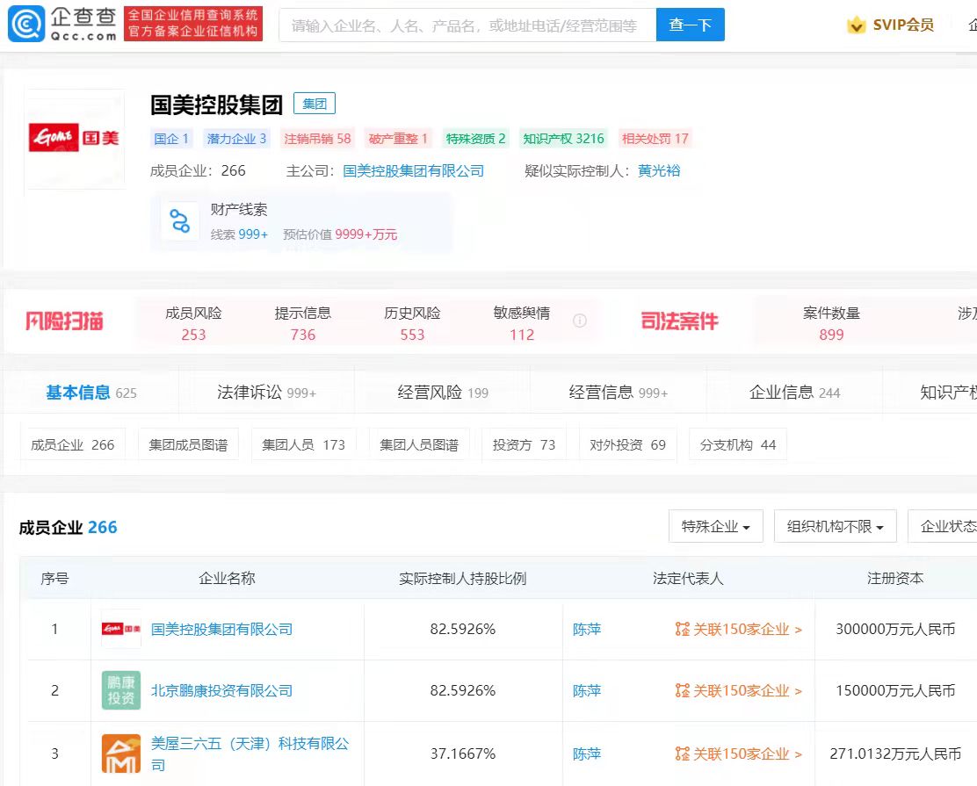Open 美屋三六五（天津）科技有限公司 link
This screenshot has width=977, height=786.
pos(250,754)
